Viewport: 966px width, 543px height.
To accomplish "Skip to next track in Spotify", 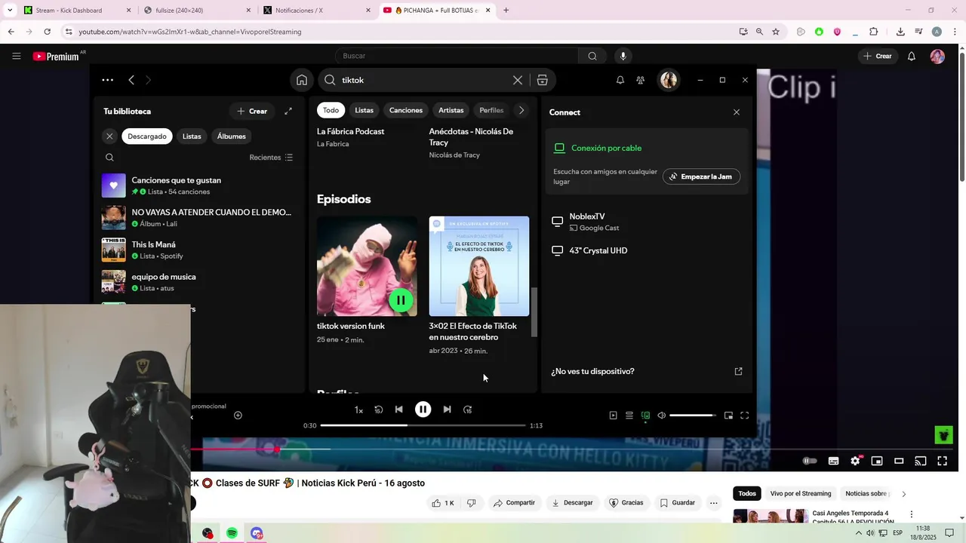I will point(447,410).
